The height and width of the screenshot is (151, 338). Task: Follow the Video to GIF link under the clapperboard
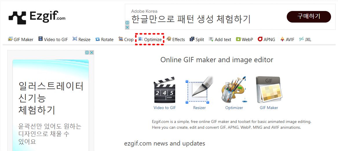tap(165, 108)
